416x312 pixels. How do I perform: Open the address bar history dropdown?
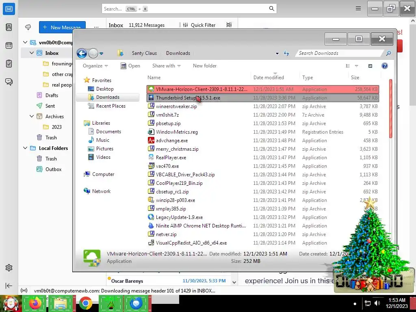277,53
